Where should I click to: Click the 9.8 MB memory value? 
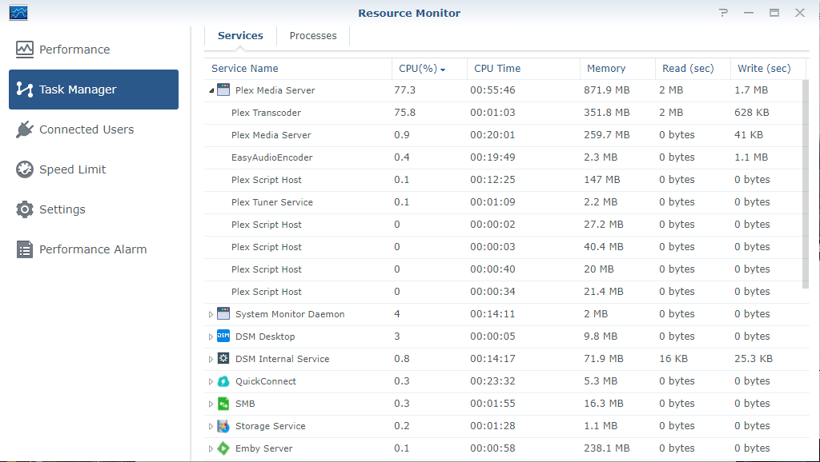pos(601,337)
